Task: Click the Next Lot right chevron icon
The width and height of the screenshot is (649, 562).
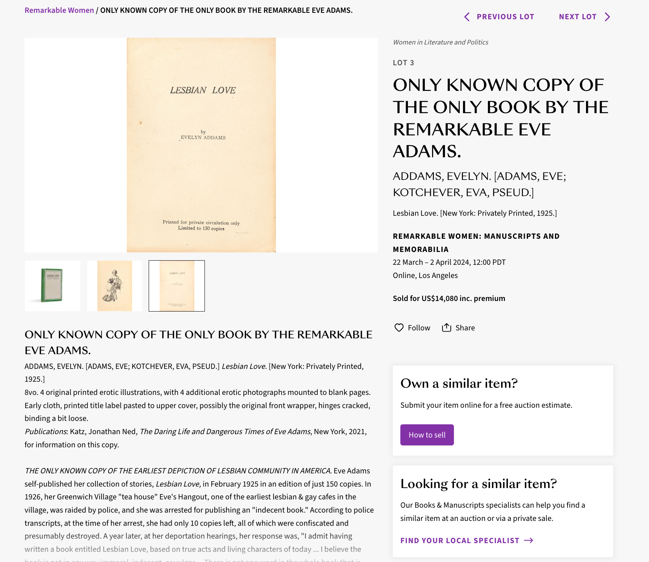Action: 607,17
